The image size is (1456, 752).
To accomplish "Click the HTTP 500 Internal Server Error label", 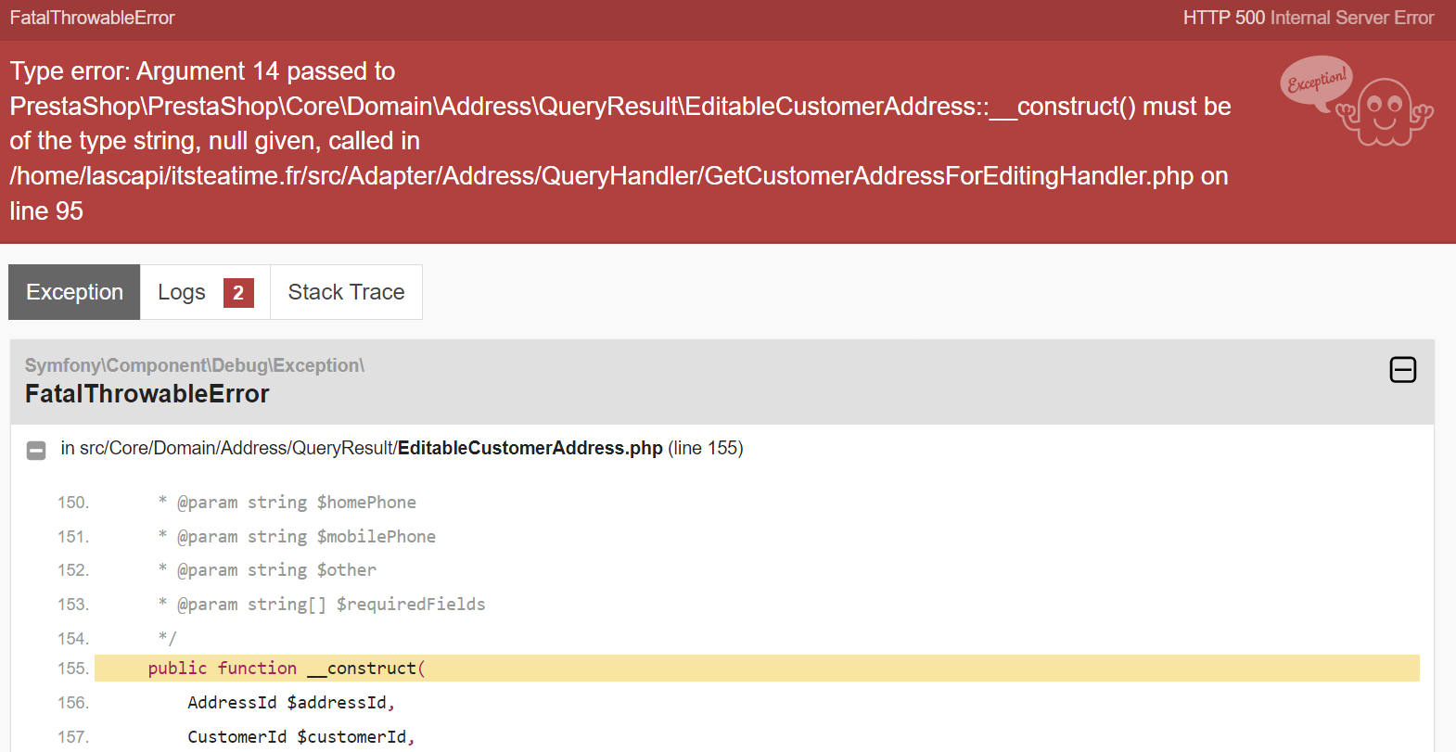I will tap(1309, 18).
